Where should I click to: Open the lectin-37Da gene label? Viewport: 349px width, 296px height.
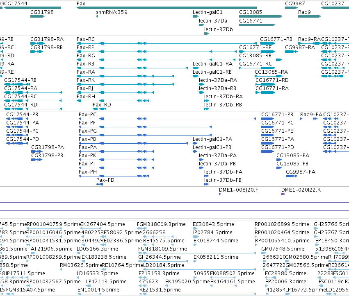tap(213, 20)
